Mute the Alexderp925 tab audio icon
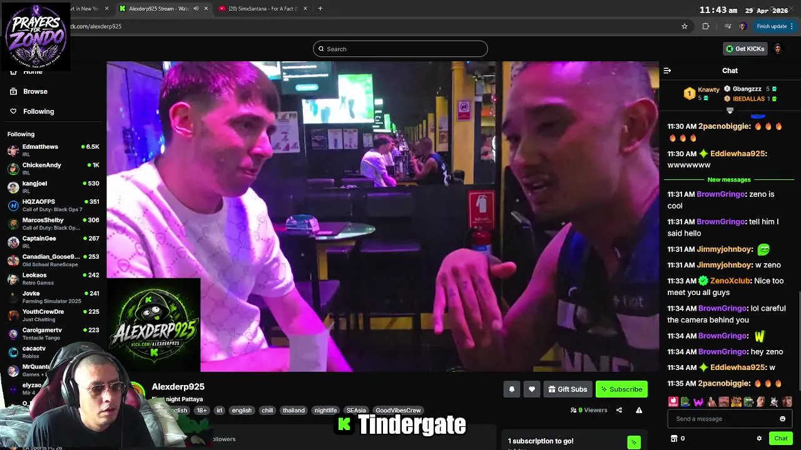 (x=196, y=9)
